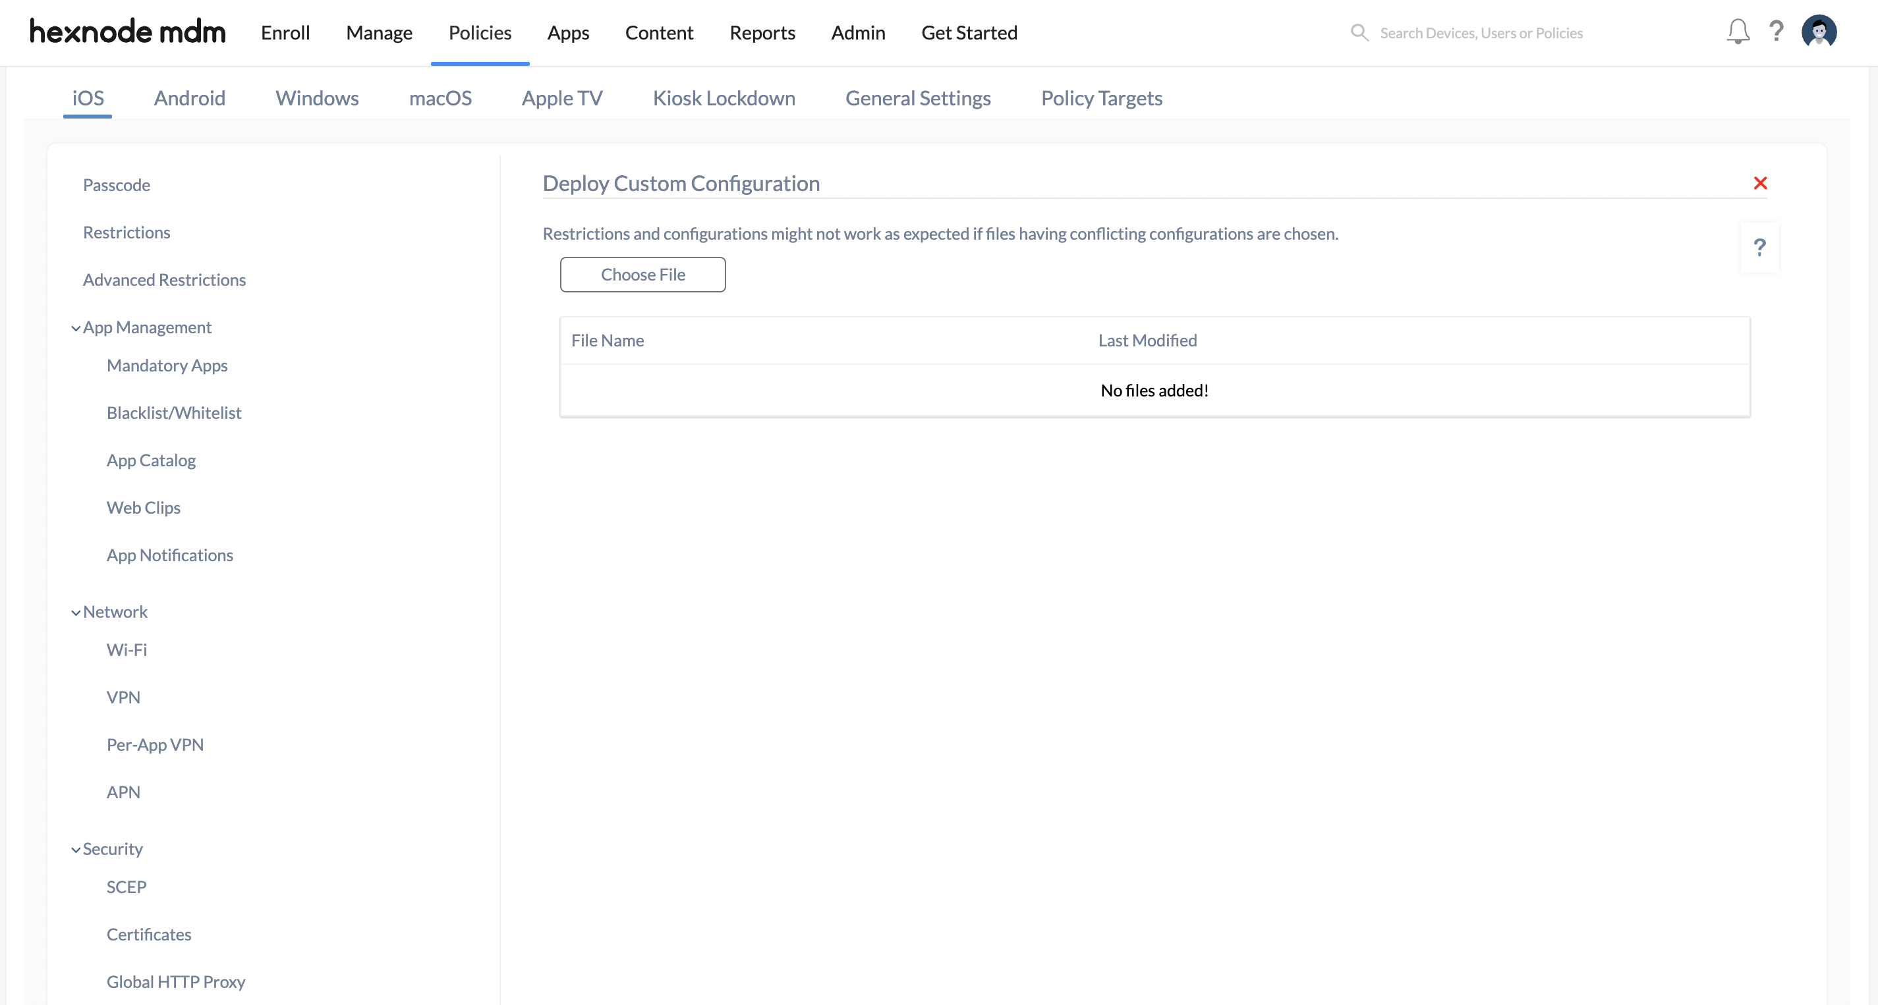Screen dimensions: 1878x1005
Task: Open the Content menu
Action: coord(659,33)
